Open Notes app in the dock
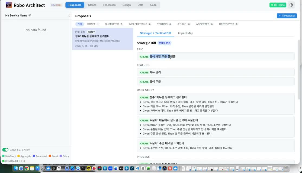The image size is (302, 173). point(32,168)
